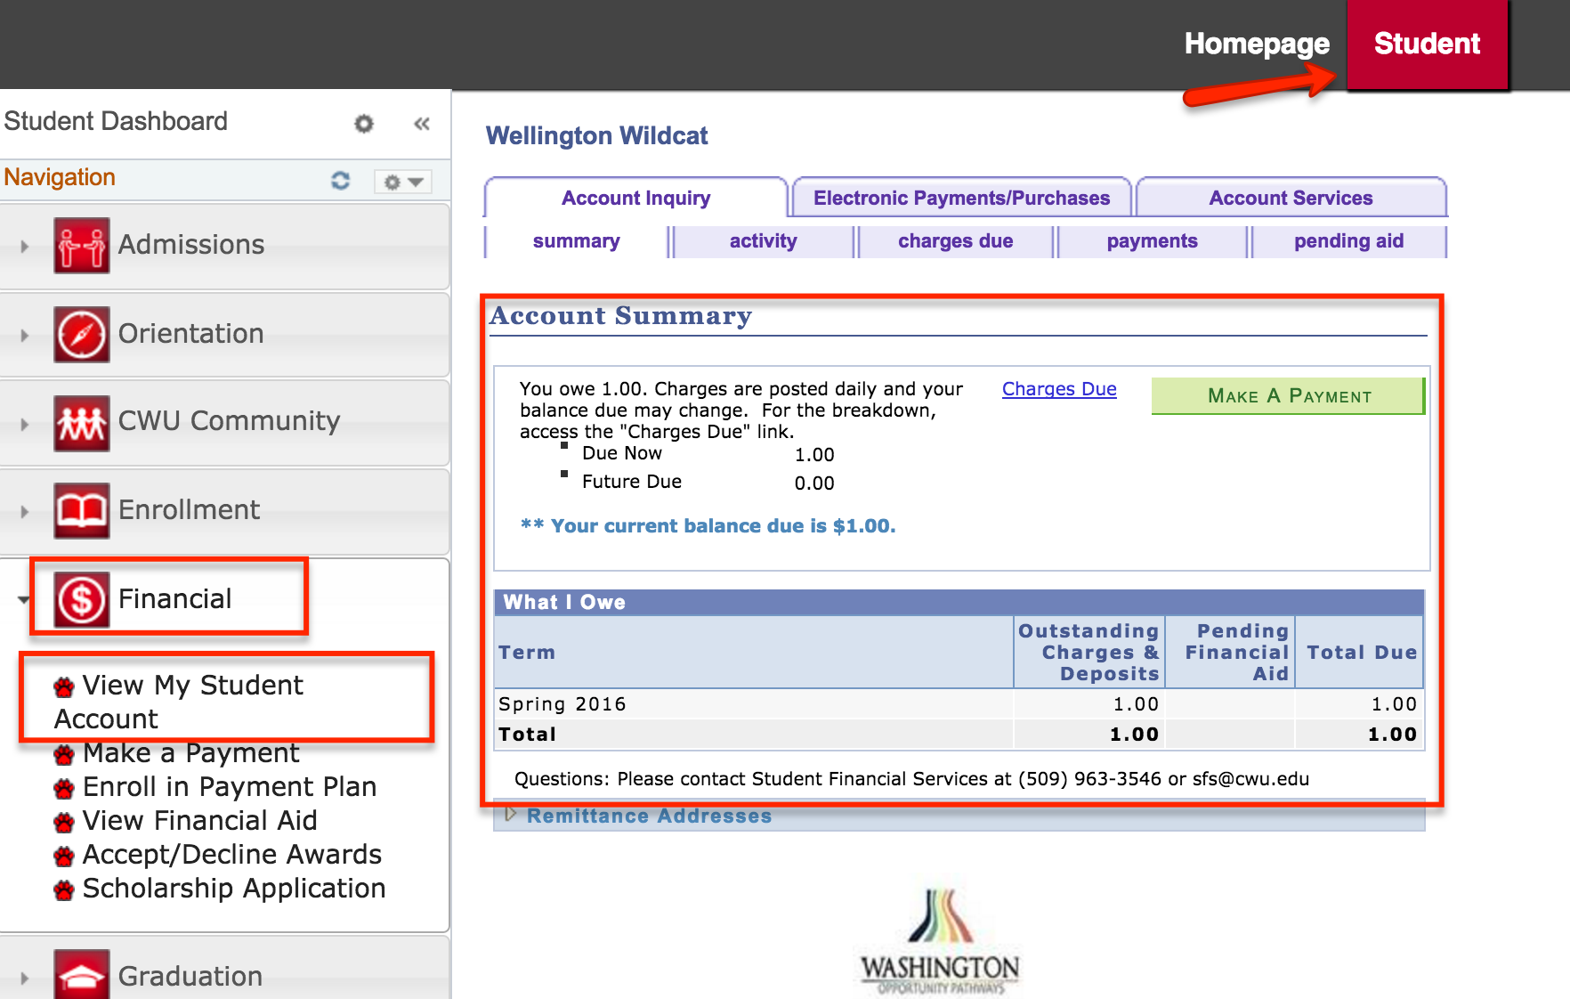Click the Student Dashboard title
The width and height of the screenshot is (1570, 999).
[x=116, y=121]
